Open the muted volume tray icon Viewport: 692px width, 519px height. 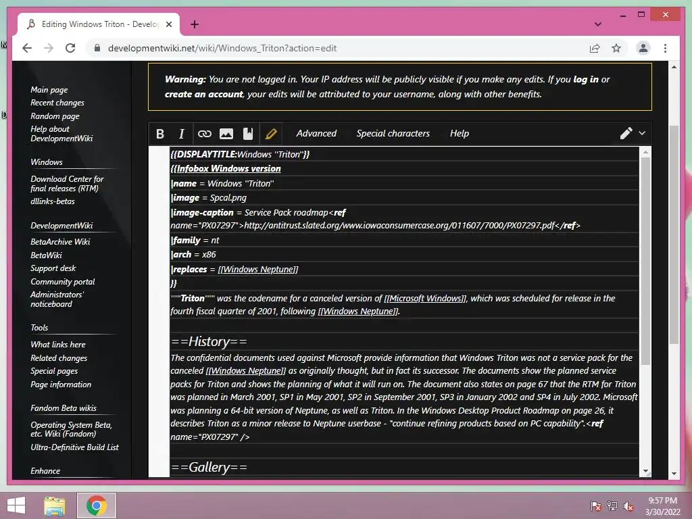coord(628,505)
